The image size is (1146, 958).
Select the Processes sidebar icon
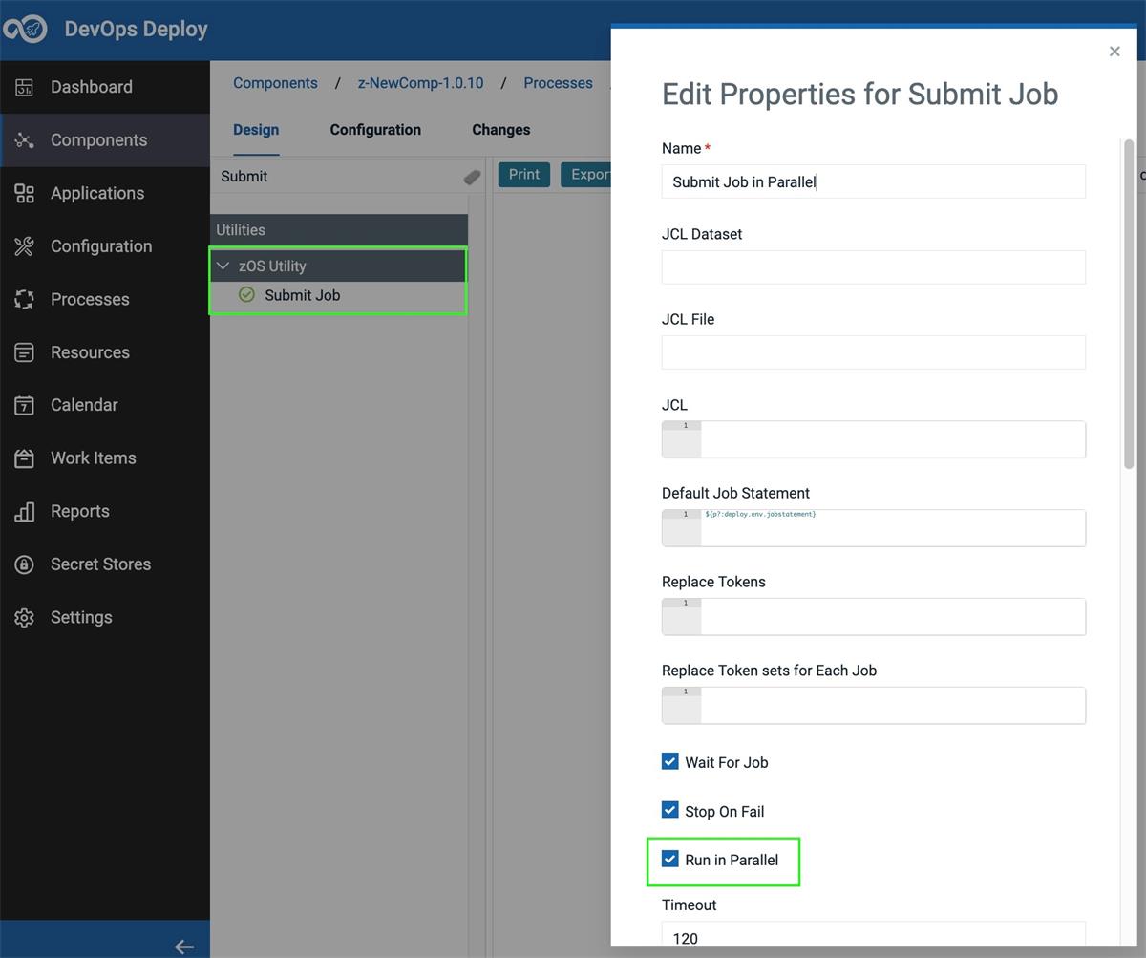click(25, 299)
